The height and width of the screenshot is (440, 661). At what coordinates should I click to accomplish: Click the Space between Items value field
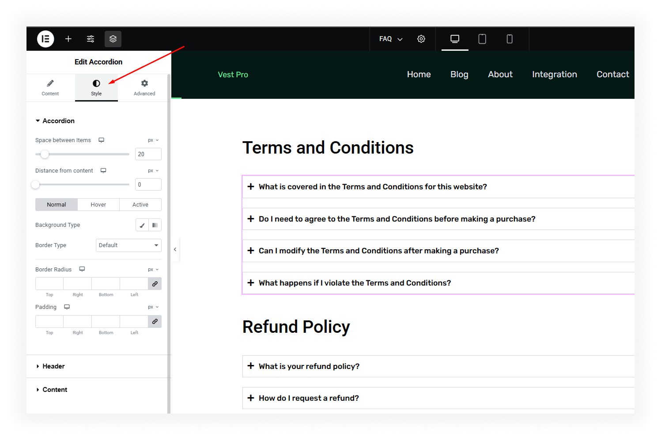click(148, 154)
